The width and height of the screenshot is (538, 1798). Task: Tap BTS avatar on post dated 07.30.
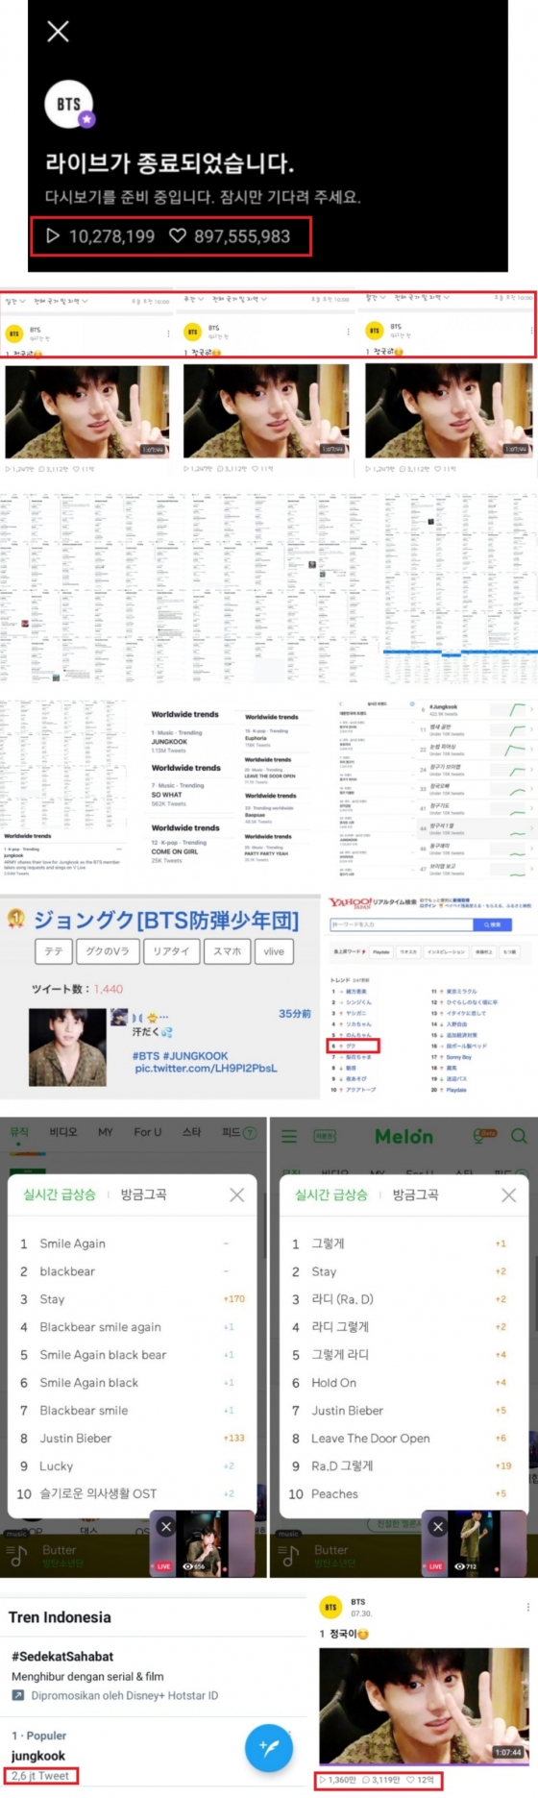[x=330, y=1607]
